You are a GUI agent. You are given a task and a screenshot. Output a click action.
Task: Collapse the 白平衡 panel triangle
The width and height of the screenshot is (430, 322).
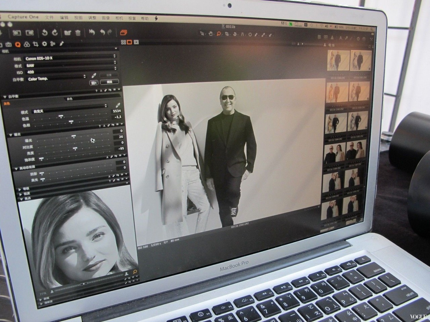point(4,97)
